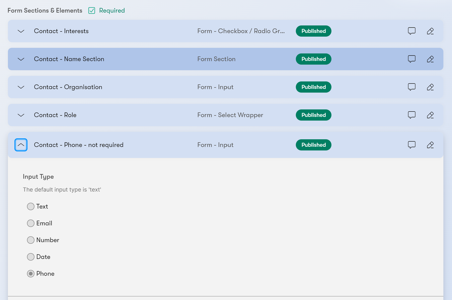Image resolution: width=452 pixels, height=300 pixels.
Task: Expand the Contact - Interests section
Action: pos(21,31)
